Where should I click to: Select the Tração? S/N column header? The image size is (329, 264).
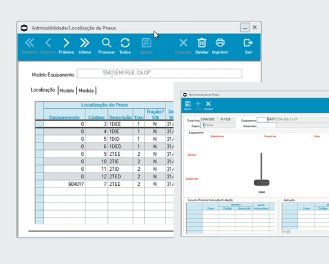(x=155, y=114)
